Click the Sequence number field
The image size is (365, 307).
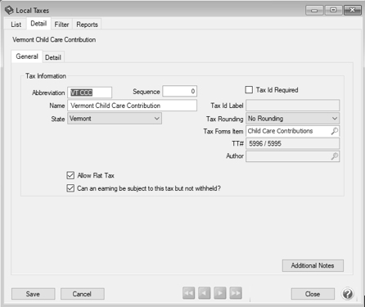180,91
